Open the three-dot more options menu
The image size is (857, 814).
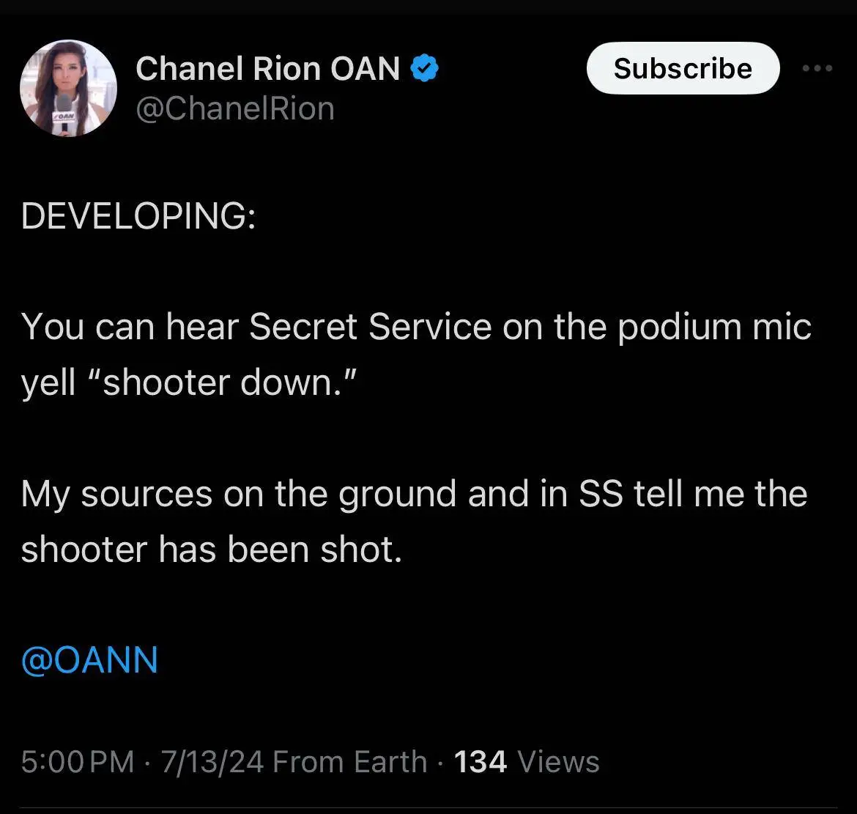click(x=817, y=68)
